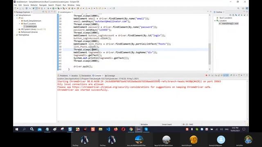The height and width of the screenshot is (147, 262).
Task: Switch to the Coverage tab
Action: click(x=110, y=76)
